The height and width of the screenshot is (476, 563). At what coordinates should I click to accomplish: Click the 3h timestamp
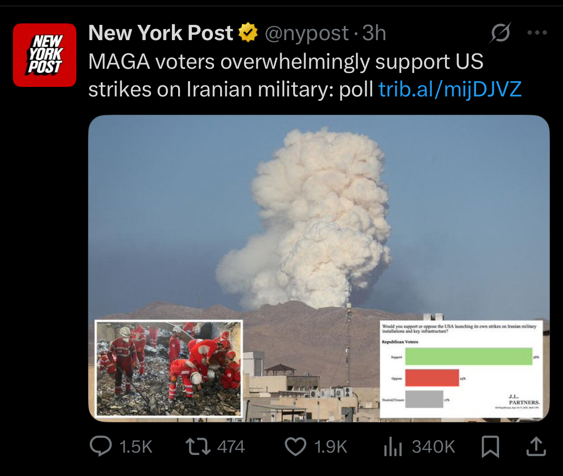pos(374,33)
